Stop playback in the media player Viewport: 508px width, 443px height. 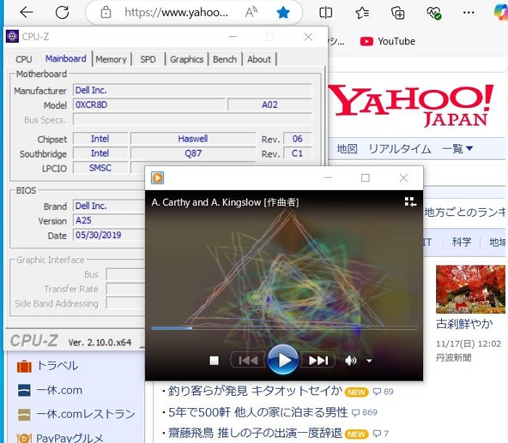(x=214, y=360)
